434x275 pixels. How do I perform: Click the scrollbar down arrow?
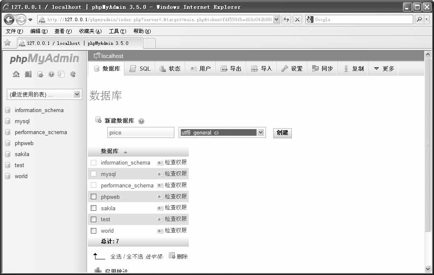[x=428, y=268]
